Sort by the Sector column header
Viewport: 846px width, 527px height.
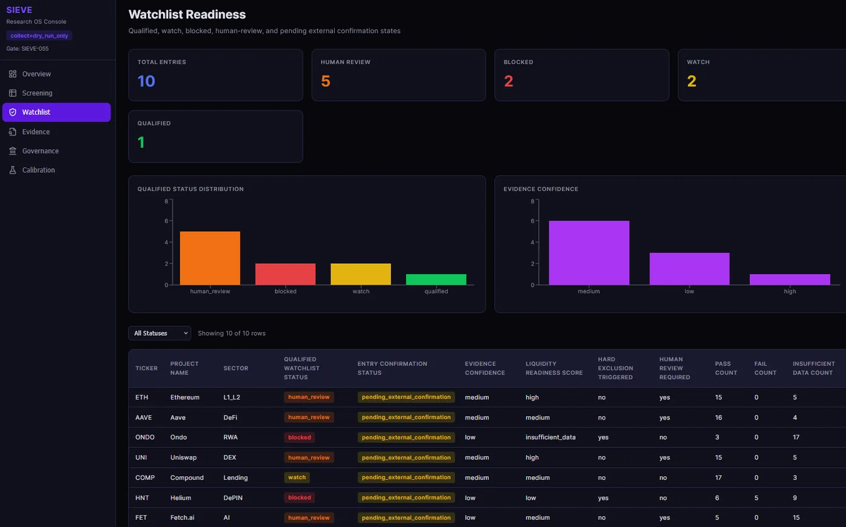tap(236, 368)
